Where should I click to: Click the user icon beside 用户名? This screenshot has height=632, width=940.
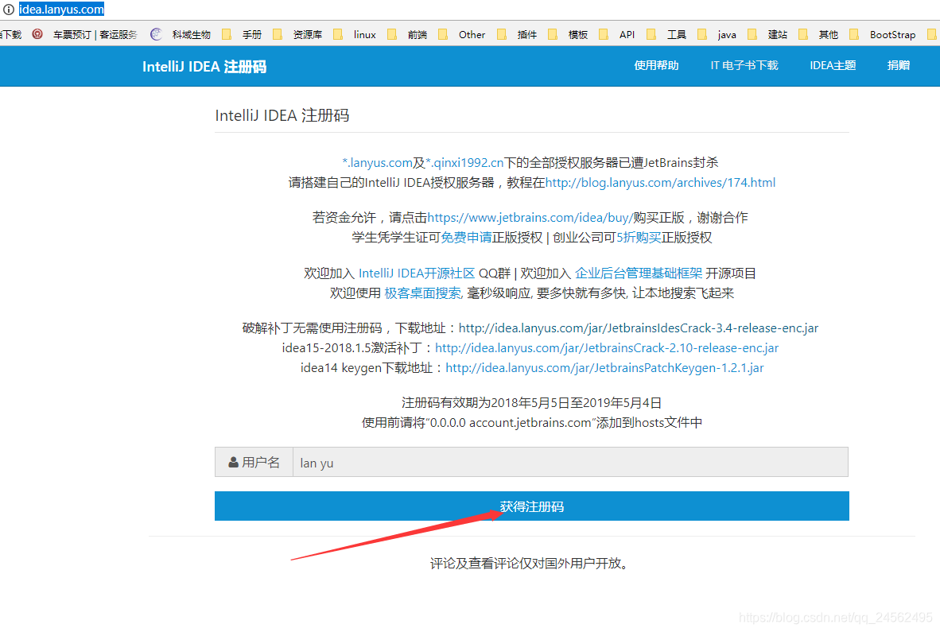(x=233, y=463)
